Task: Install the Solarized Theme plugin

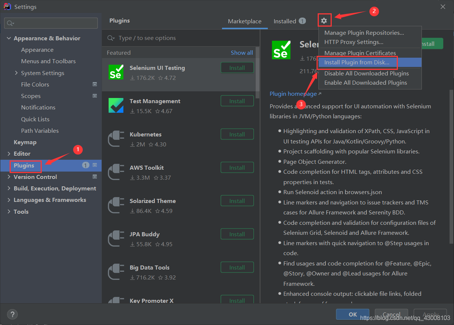Action: tap(237, 201)
